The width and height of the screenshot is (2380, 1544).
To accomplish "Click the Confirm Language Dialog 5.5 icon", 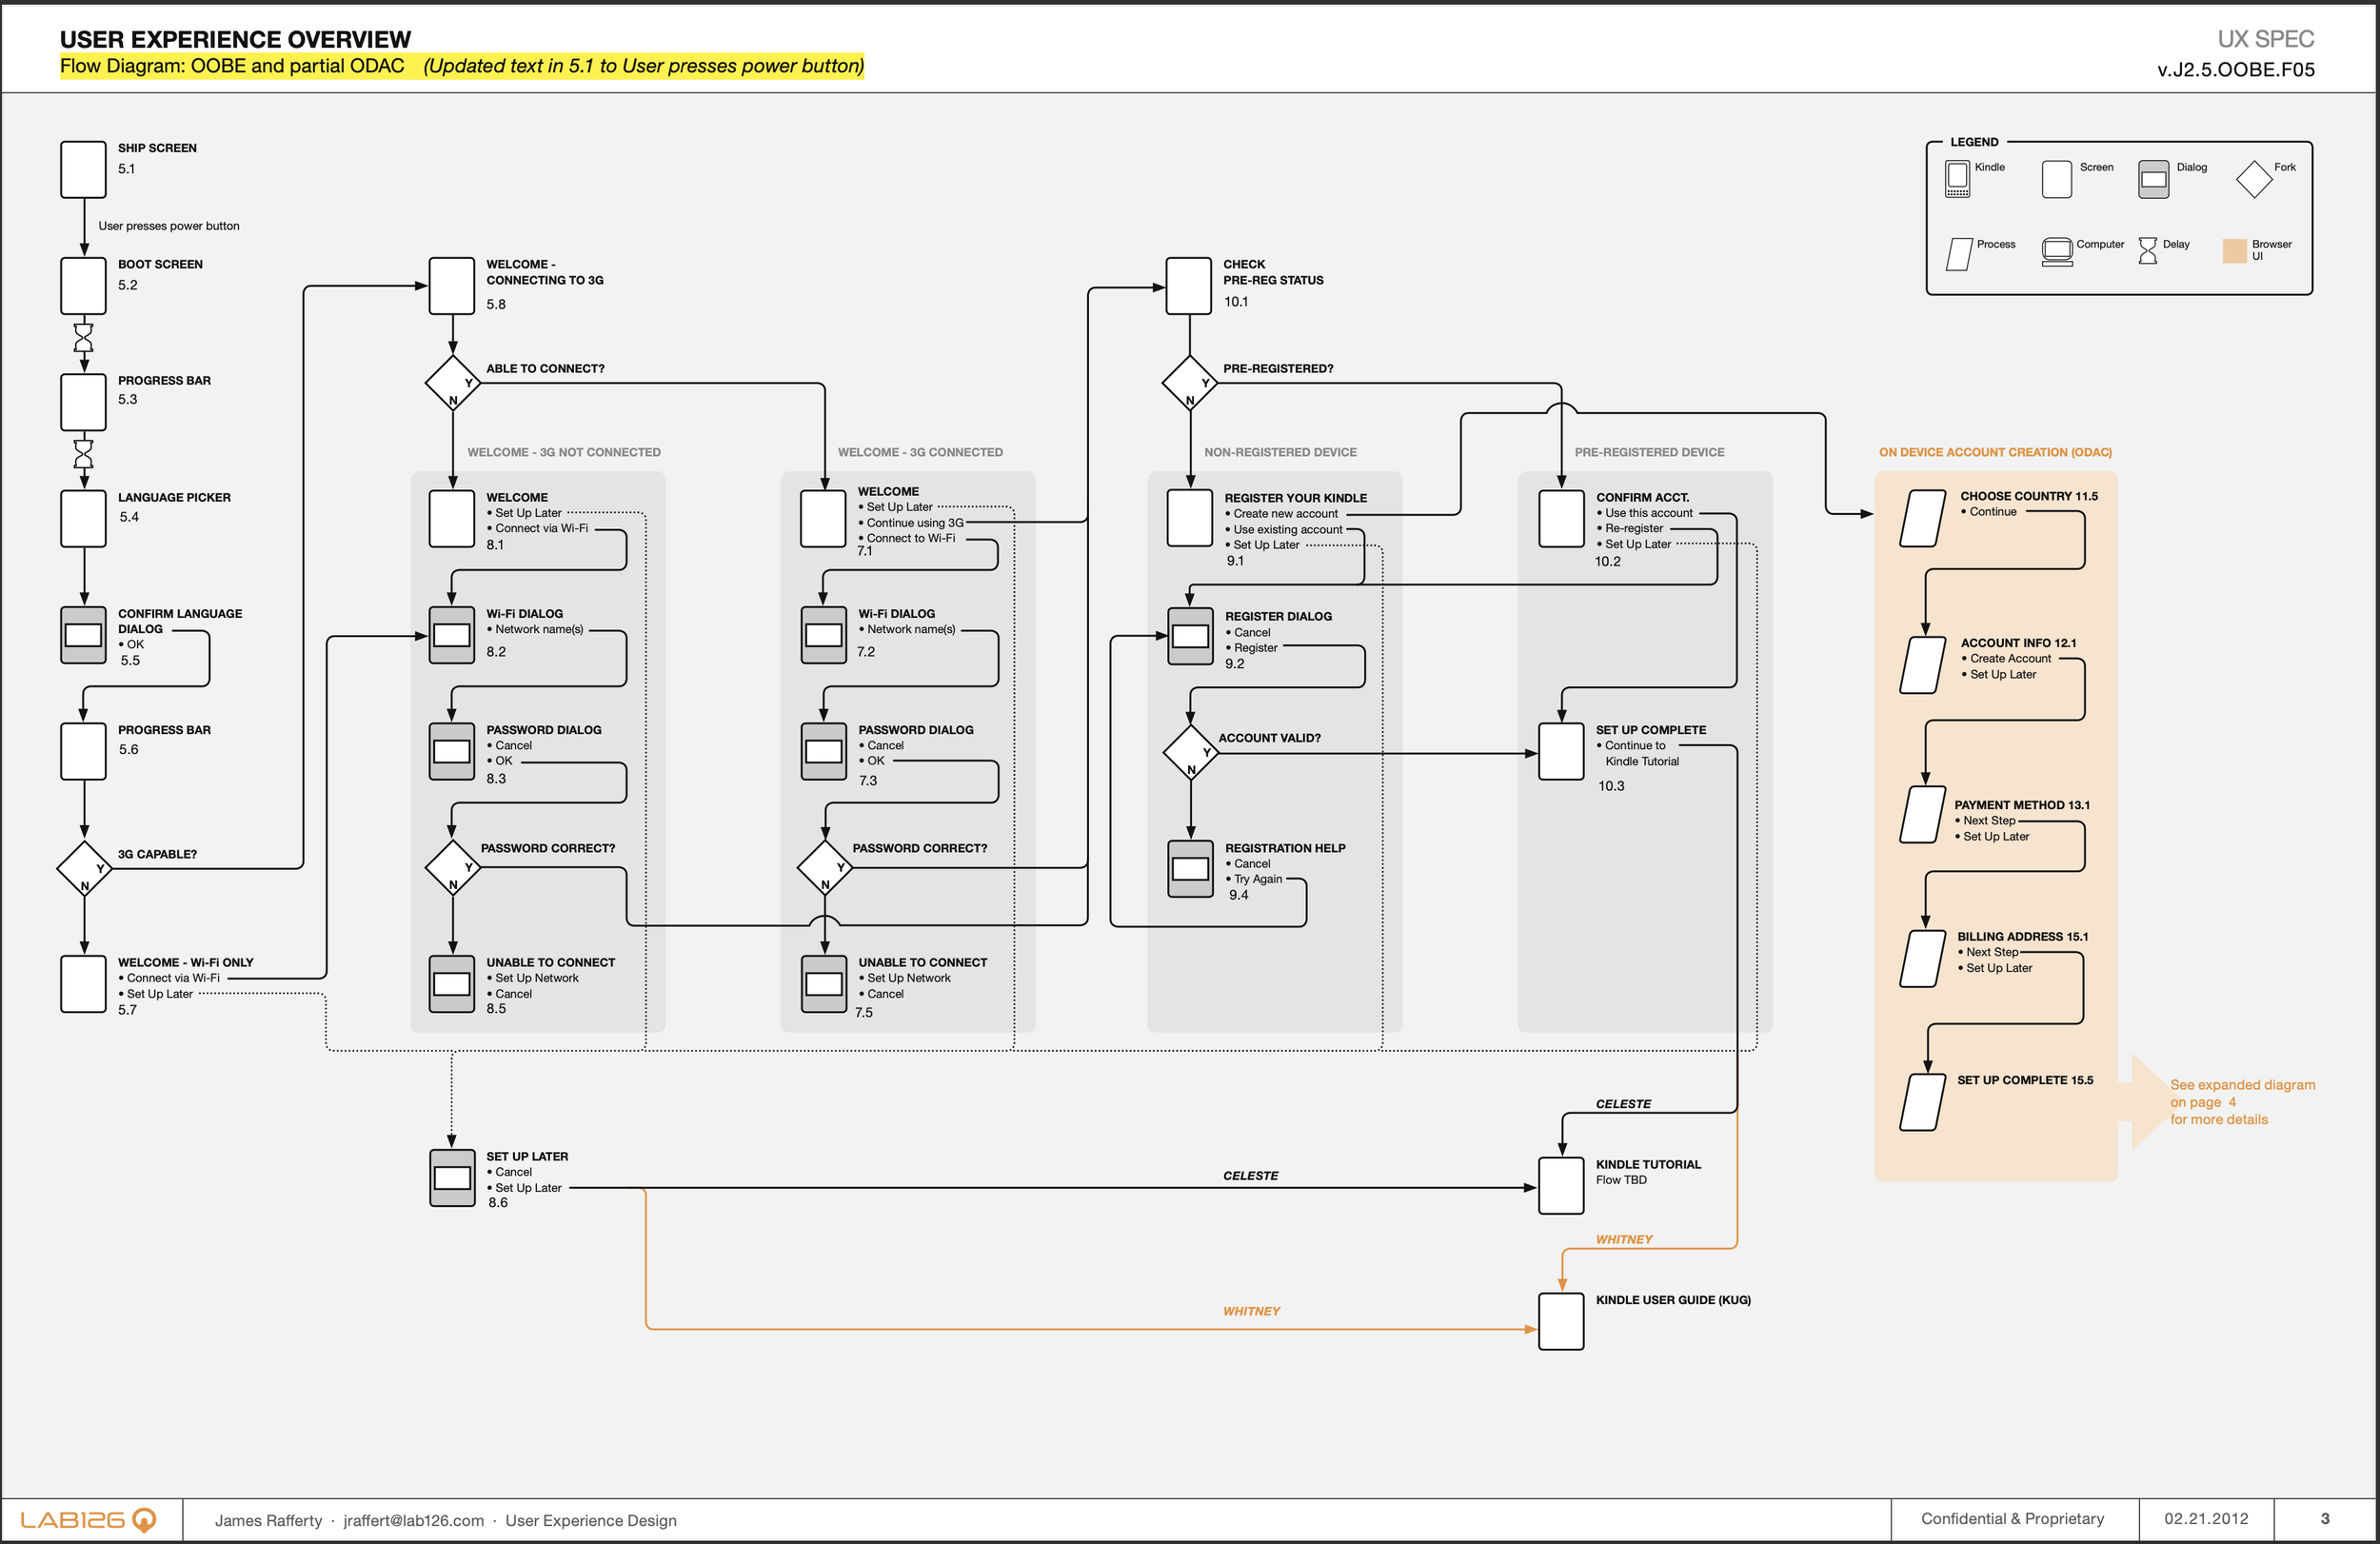I will (x=83, y=635).
